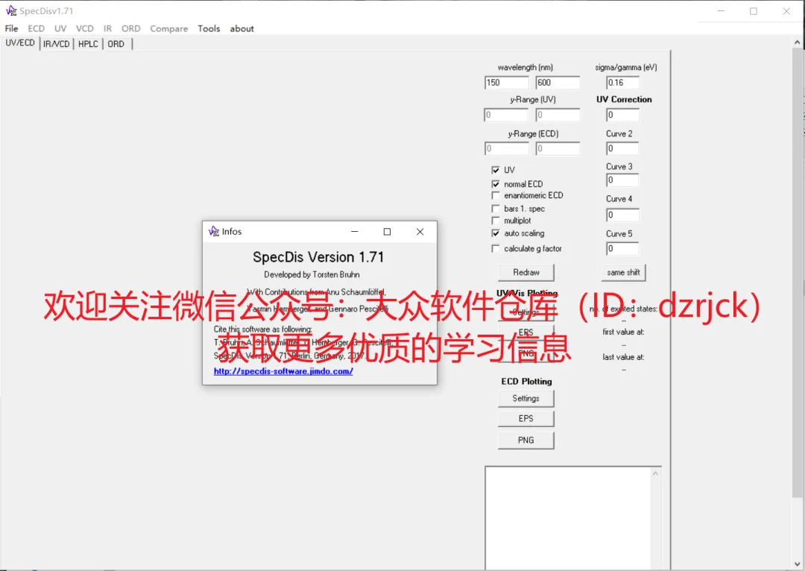Close the SpecDis main window
This screenshot has height=571, width=805.
point(786,10)
